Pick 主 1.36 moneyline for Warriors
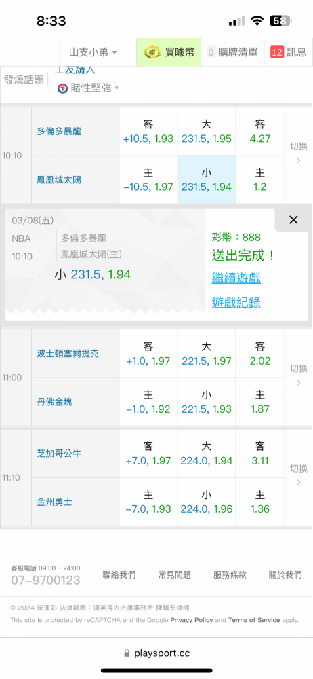The height and width of the screenshot is (679, 313). point(260,502)
